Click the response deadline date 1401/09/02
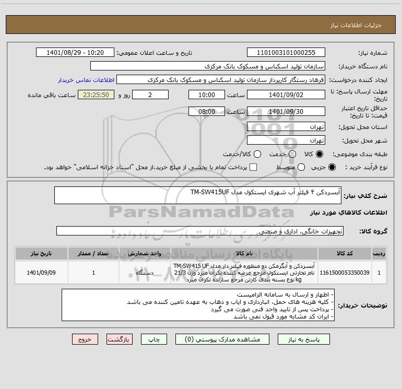The width and height of the screenshot is (402, 389). coord(286,95)
